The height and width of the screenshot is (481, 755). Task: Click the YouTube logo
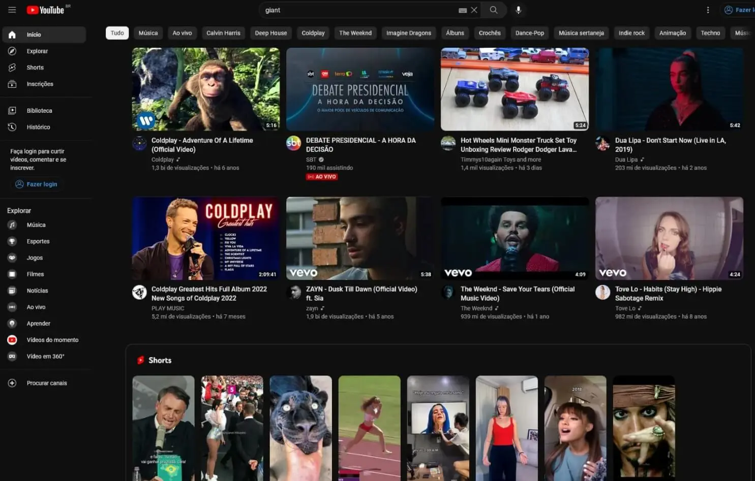[47, 10]
